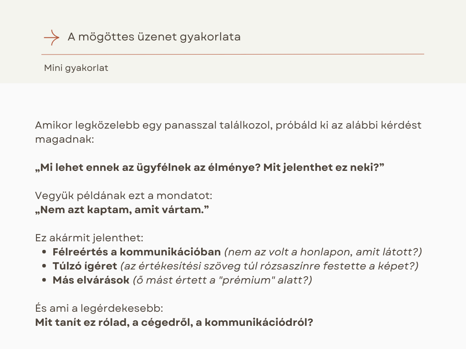Select the bold text "Túlzó ígéret"

point(85,266)
